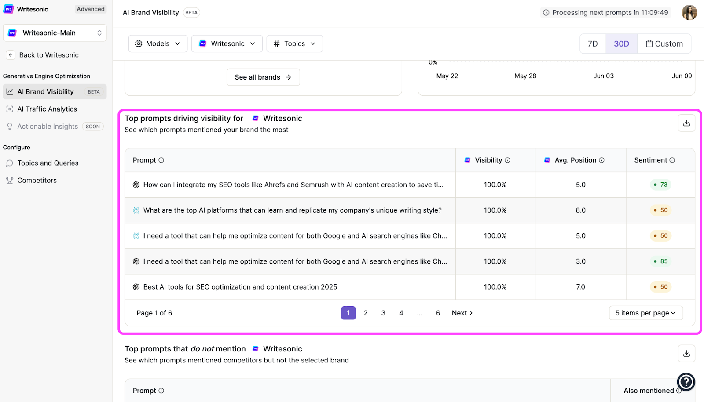Click the AI Traffic Analytics scan icon
The image size is (704, 402).
[10, 109]
